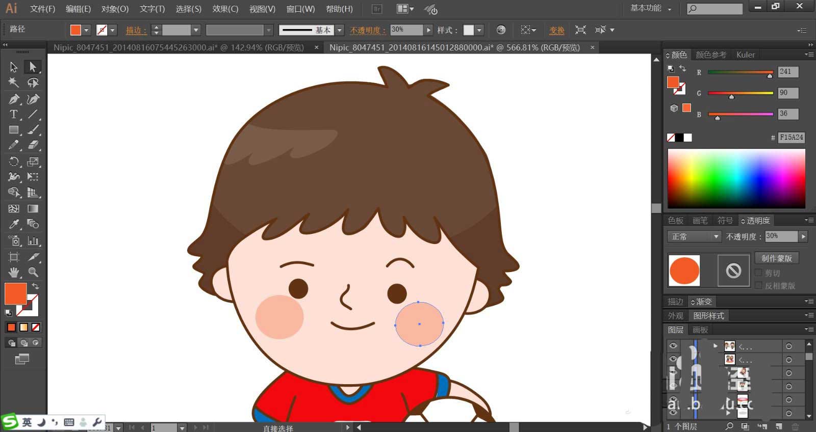The image size is (816, 432).
Task: Open the 样式 style dropdown
Action: [x=479, y=30]
